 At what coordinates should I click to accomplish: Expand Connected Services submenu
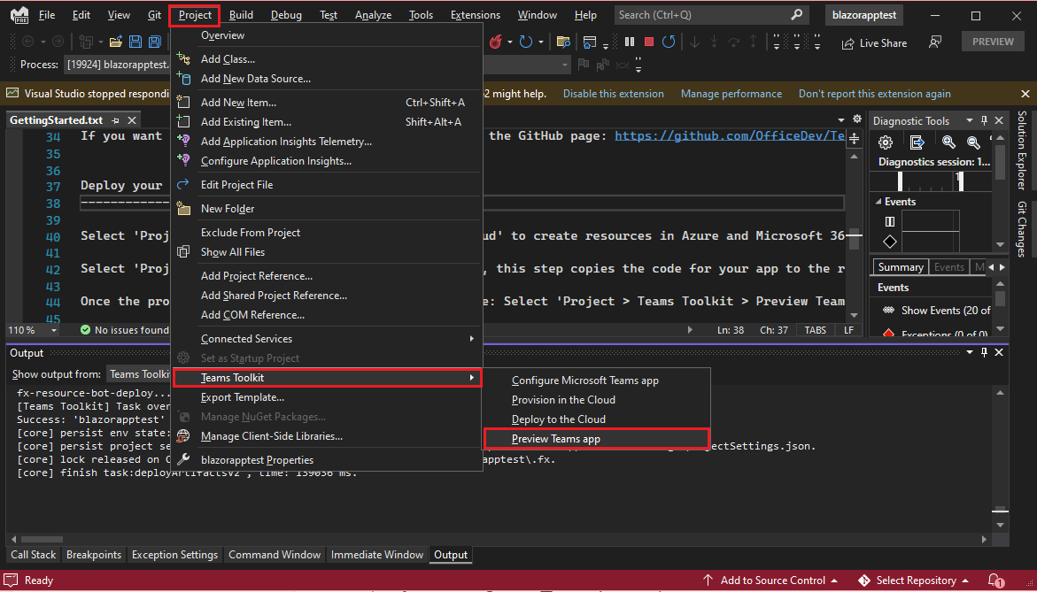[x=327, y=338]
